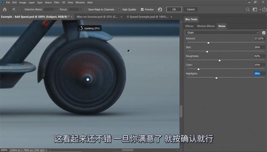Screen dimensions: 267x152
Task: Click the Photoshop Home icon
Action: 5,9
